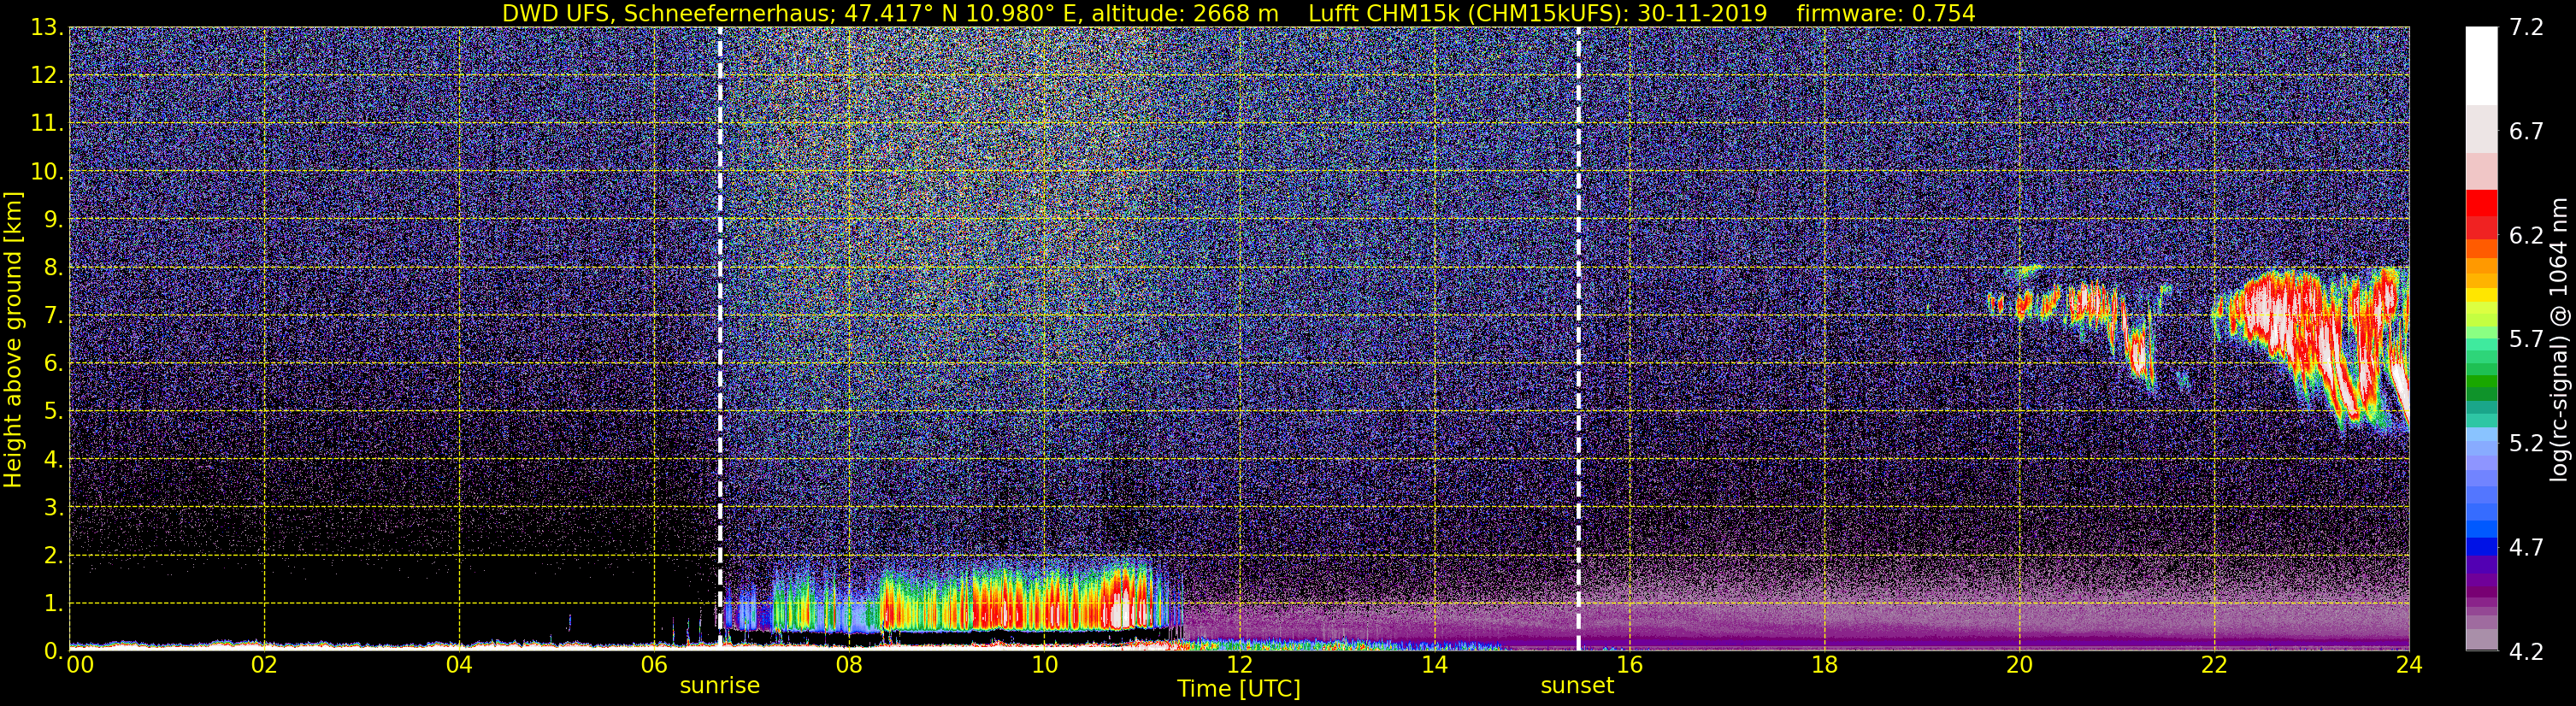
Task: Click the white dashed sunrise line
Action: (x=720, y=338)
